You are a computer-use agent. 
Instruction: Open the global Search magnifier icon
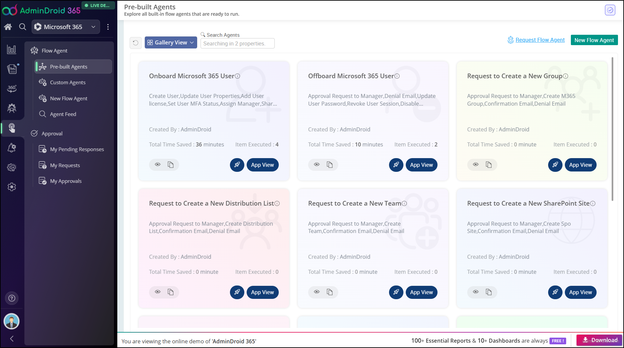pos(22,27)
